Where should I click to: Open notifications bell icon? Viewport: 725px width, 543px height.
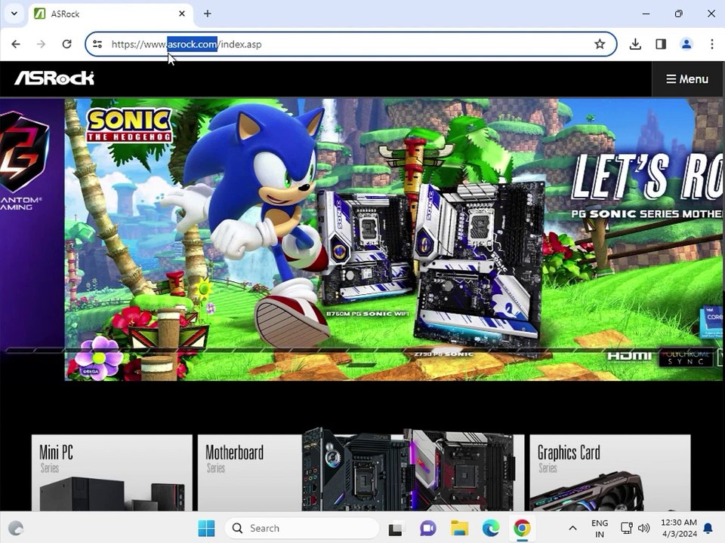pyautogui.click(x=708, y=528)
